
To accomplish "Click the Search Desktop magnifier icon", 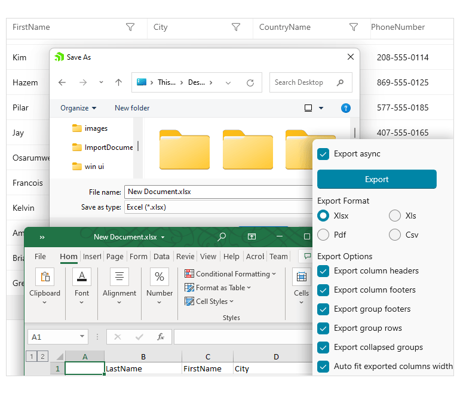I will click(340, 82).
